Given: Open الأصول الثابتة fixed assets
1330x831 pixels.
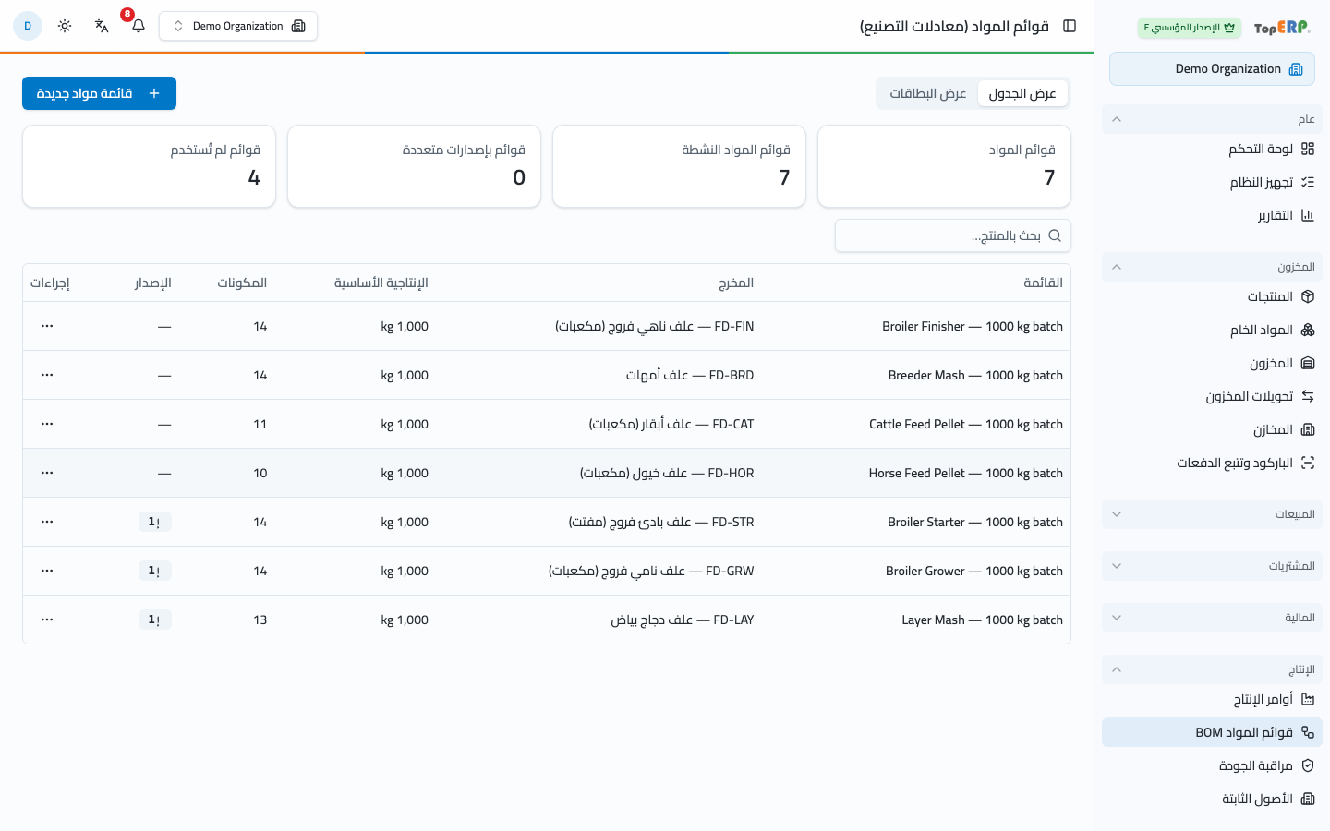Looking at the screenshot, I should point(1212,799).
